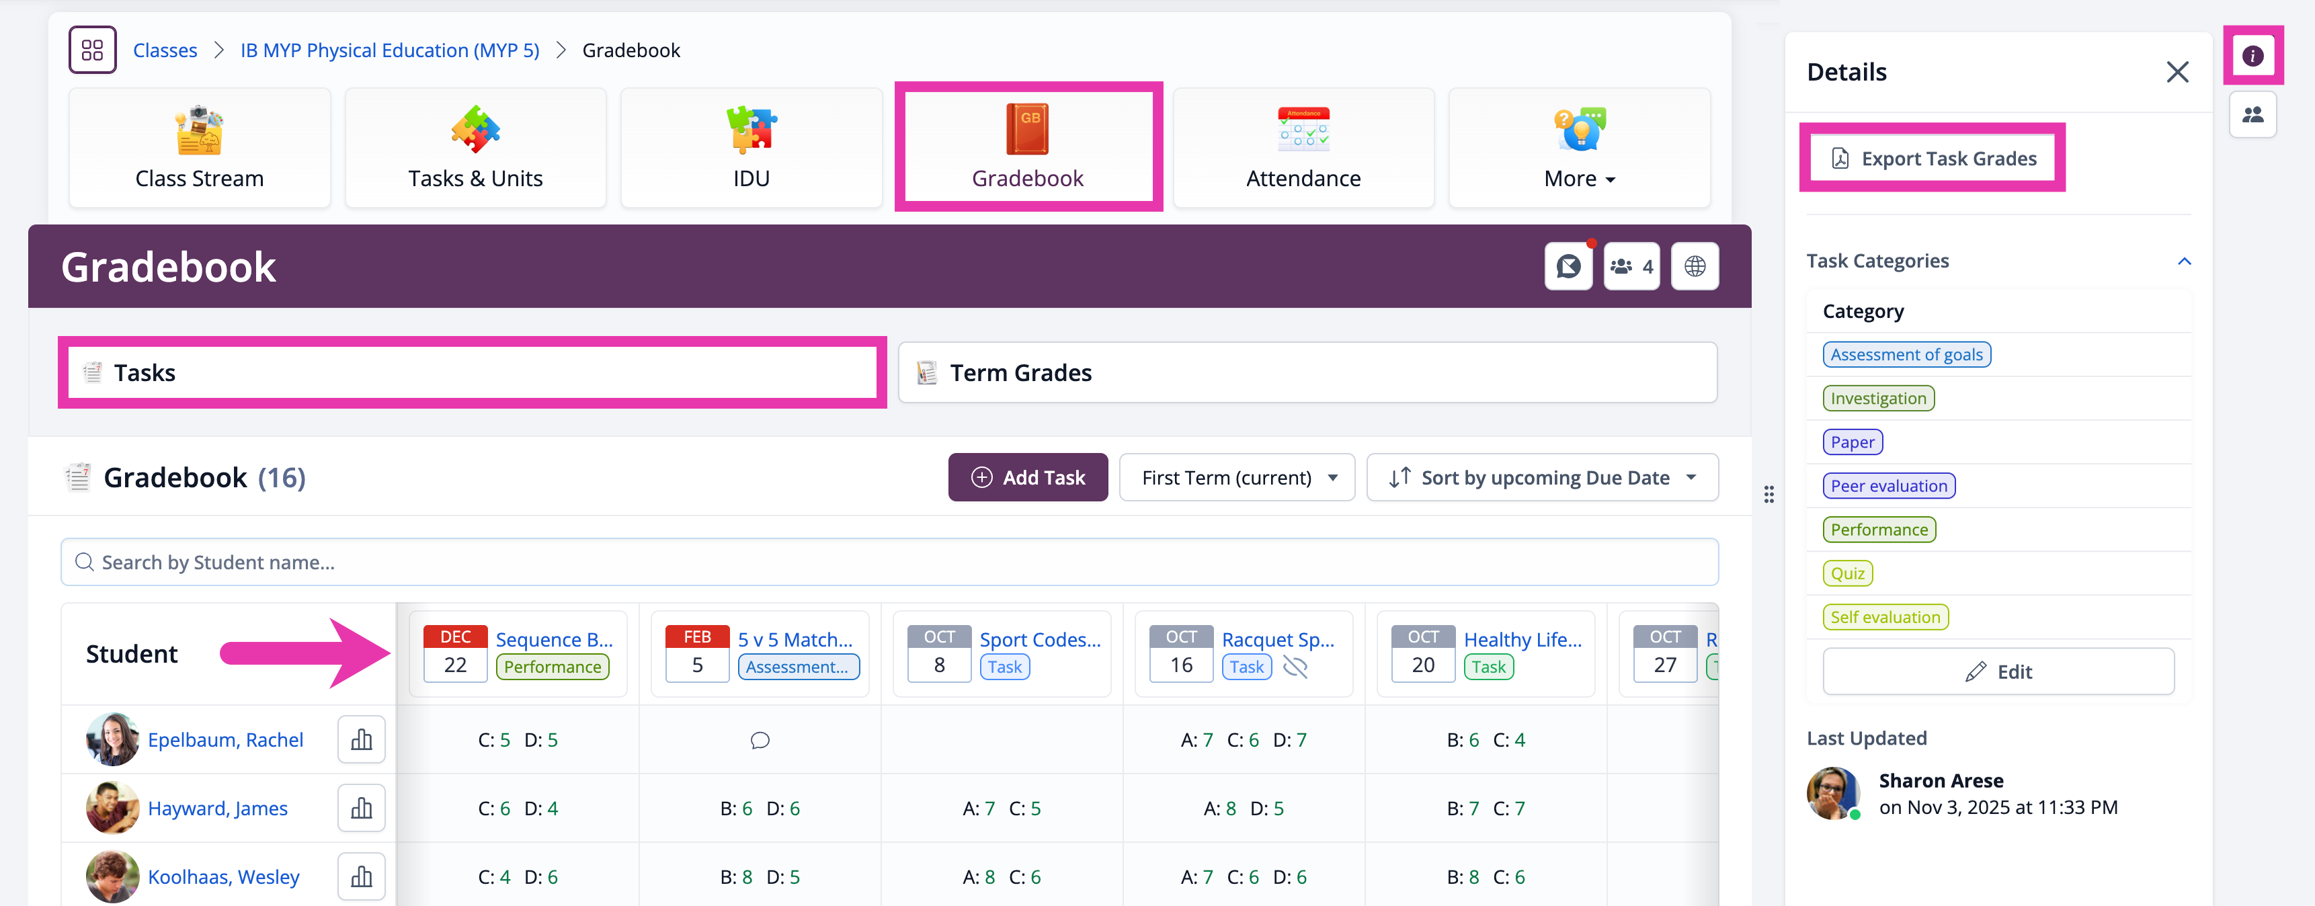Go to Tasks & Units tab
2315x906 pixels.
coord(475,147)
